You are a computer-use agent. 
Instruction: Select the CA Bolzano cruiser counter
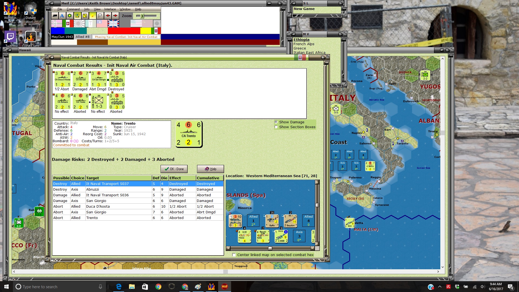click(62, 101)
